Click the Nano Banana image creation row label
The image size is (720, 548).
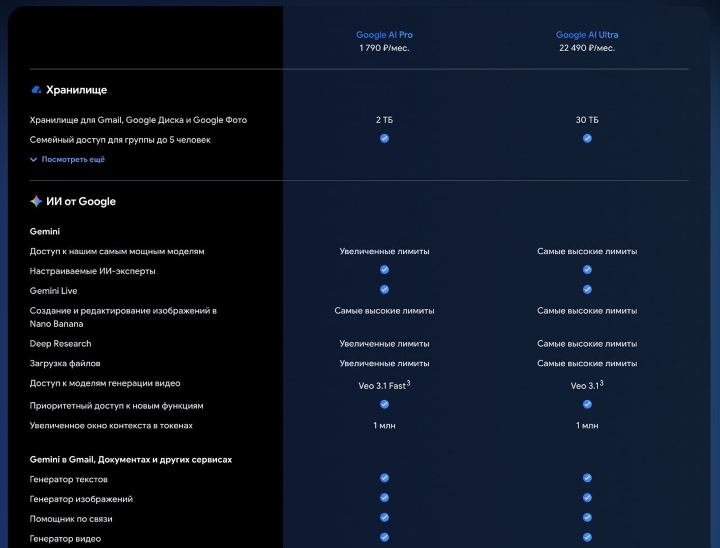123,317
